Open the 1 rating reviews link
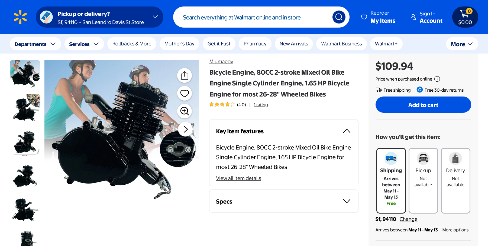This screenshot has height=246, width=488. tap(261, 105)
